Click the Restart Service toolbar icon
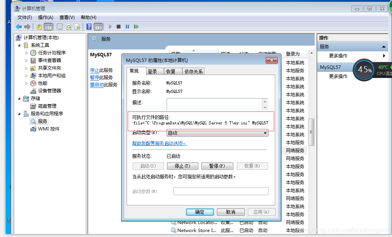The height and width of the screenshot is (237, 392). point(136,27)
